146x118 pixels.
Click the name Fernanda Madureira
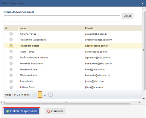coord(31,63)
